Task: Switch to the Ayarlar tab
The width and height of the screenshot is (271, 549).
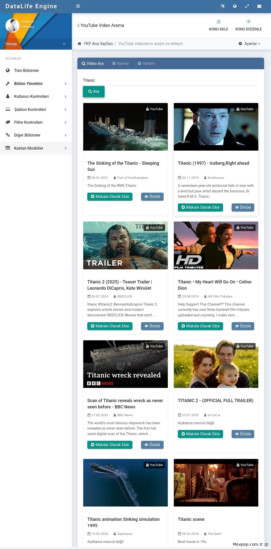Action: tap(121, 63)
